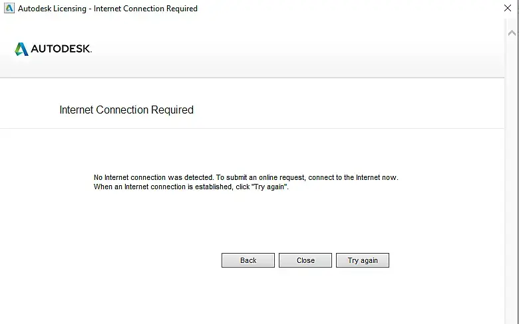Retry the connection with Try again
Screen dimensions: 519x324
tap(363, 260)
